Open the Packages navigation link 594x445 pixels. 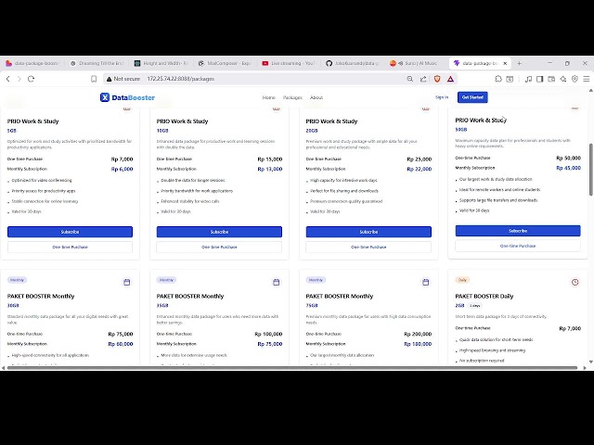click(x=292, y=97)
